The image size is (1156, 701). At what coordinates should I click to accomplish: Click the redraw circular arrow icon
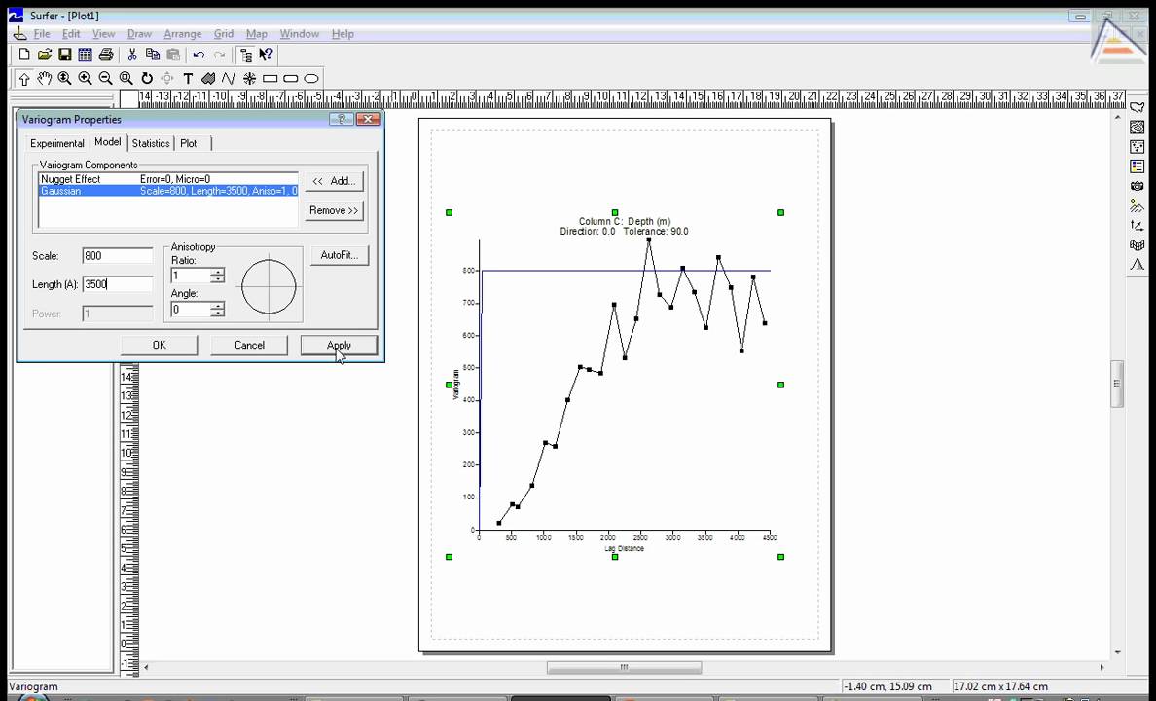pyautogui.click(x=147, y=78)
